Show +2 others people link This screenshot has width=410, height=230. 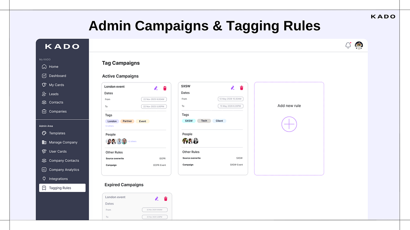(x=132, y=141)
